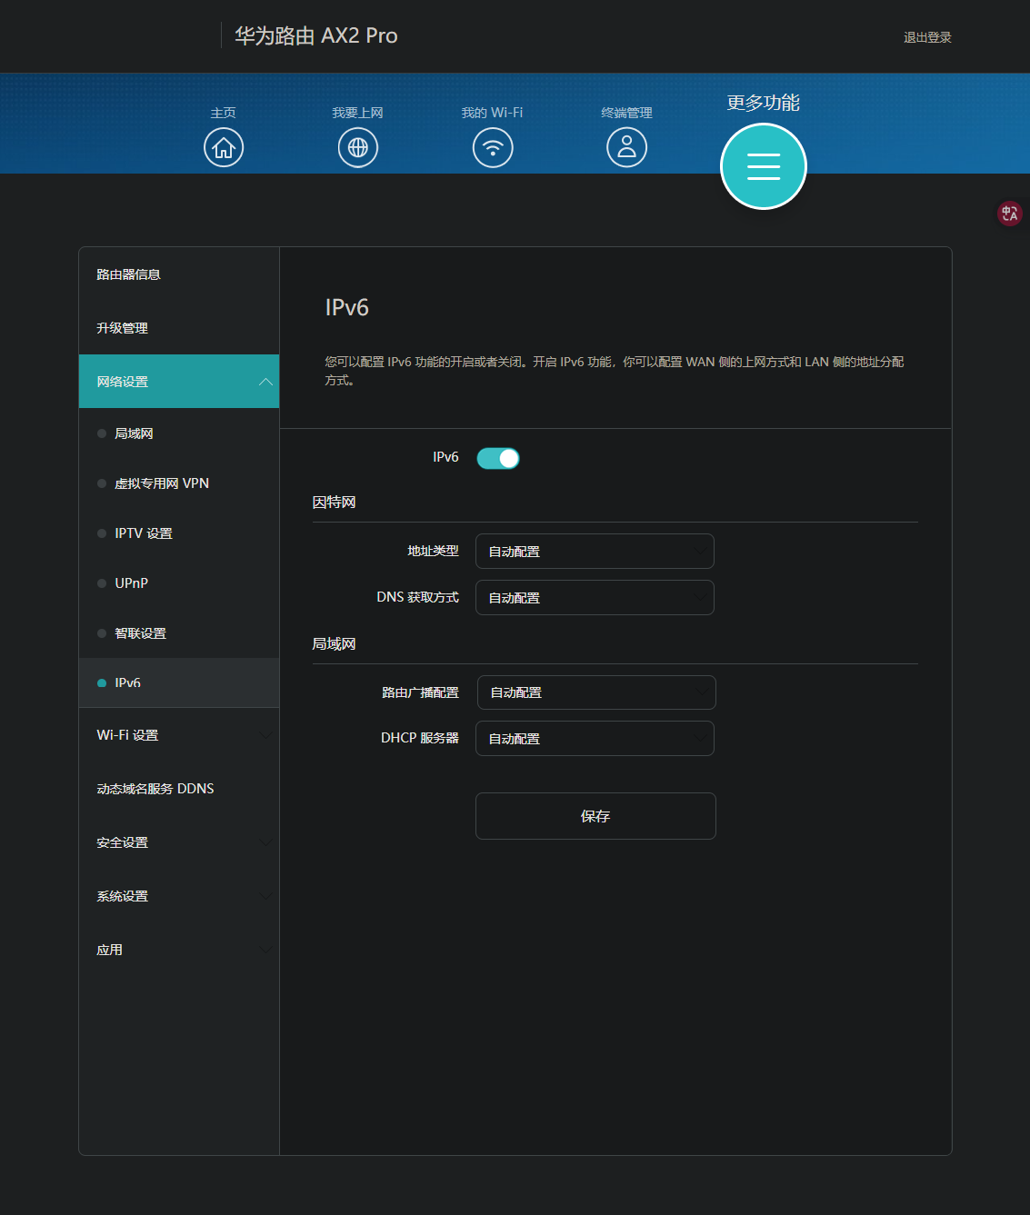Viewport: 1030px width, 1215px height.
Task: Turn off the IPv6 toggle switch
Action: 498,458
